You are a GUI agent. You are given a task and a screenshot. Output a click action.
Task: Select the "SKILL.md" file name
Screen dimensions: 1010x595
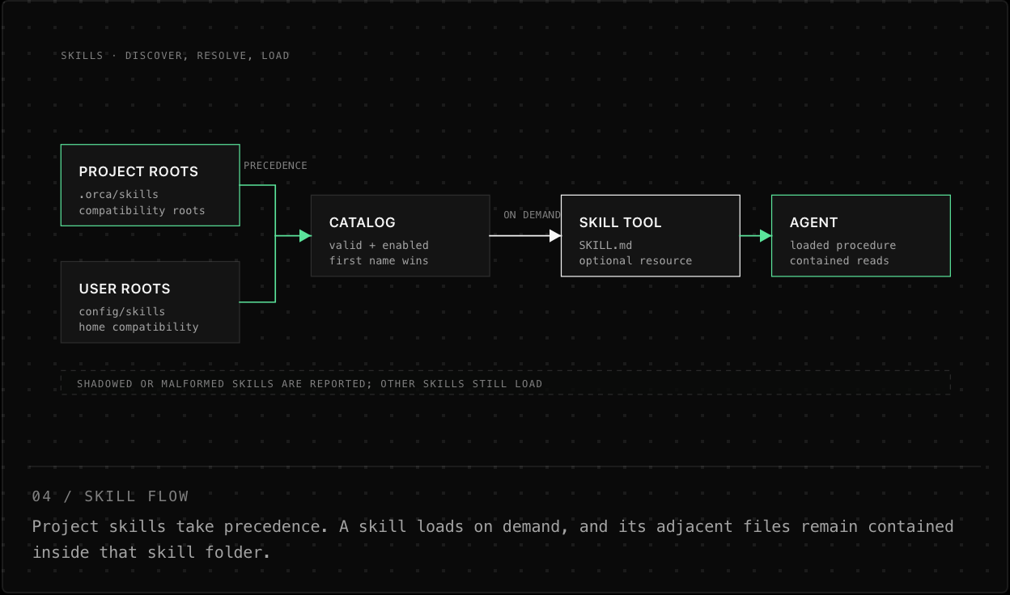point(605,246)
